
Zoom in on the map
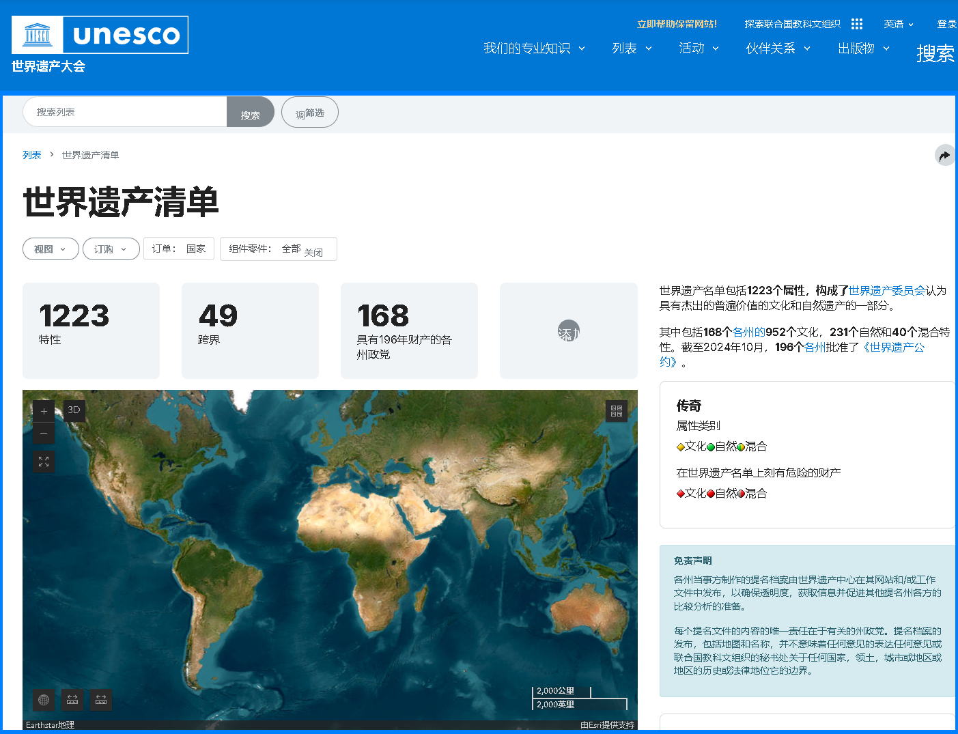pos(44,411)
